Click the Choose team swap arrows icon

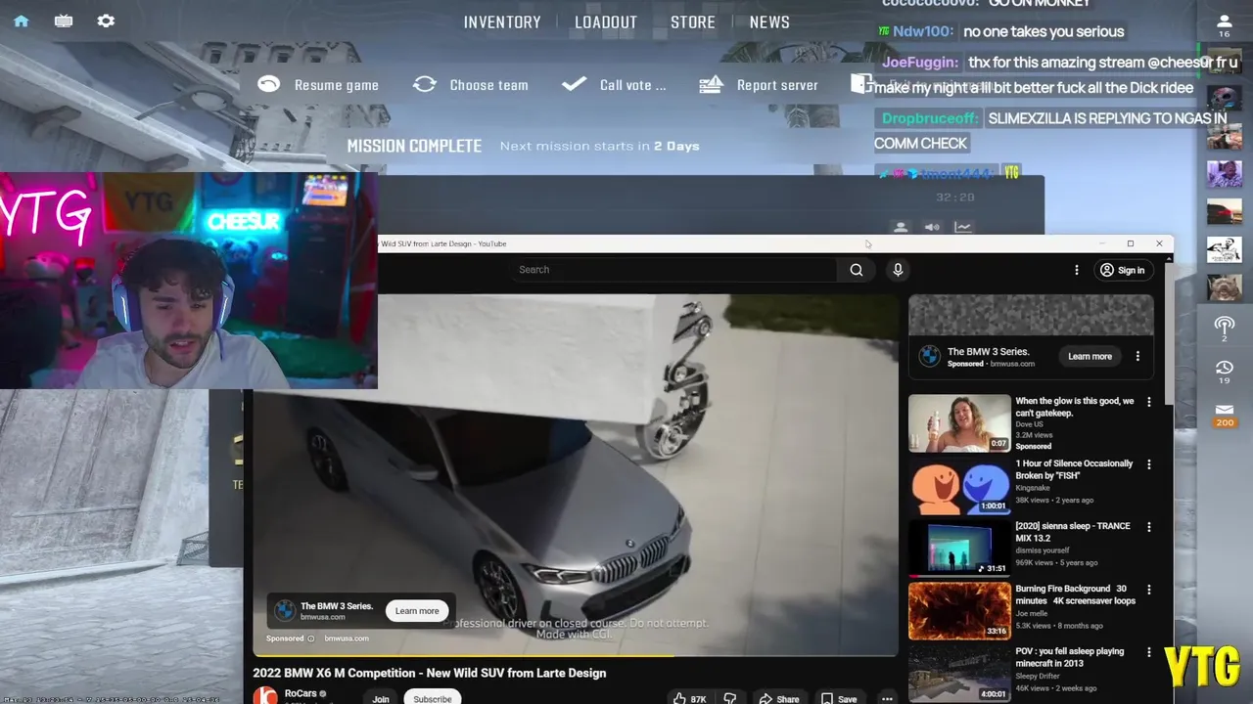tap(425, 85)
